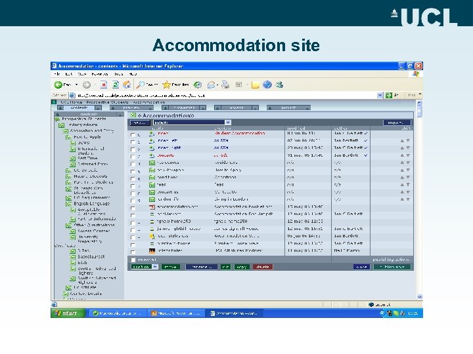The image size is (473, 354).
Task: Select Contact Details in the tree
Action: click(x=85, y=294)
